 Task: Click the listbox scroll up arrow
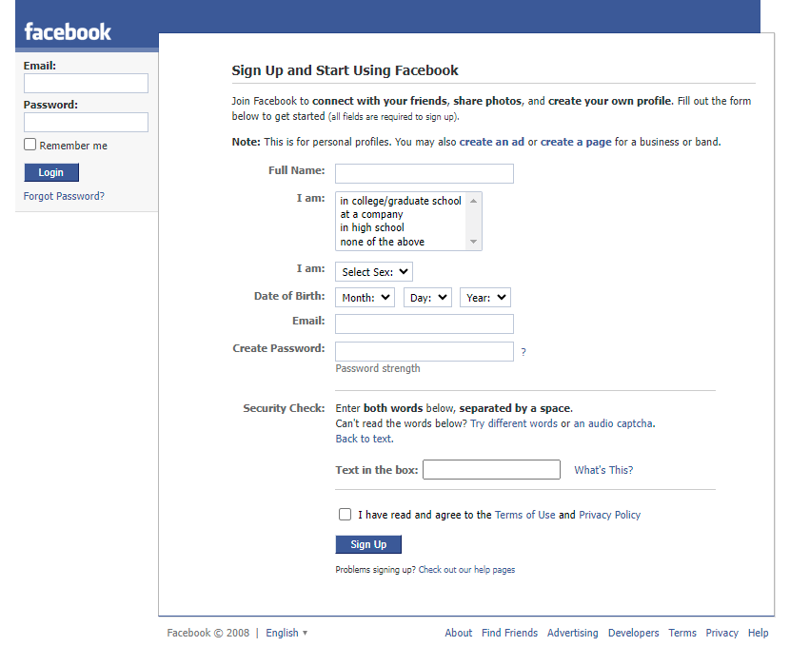point(474,201)
